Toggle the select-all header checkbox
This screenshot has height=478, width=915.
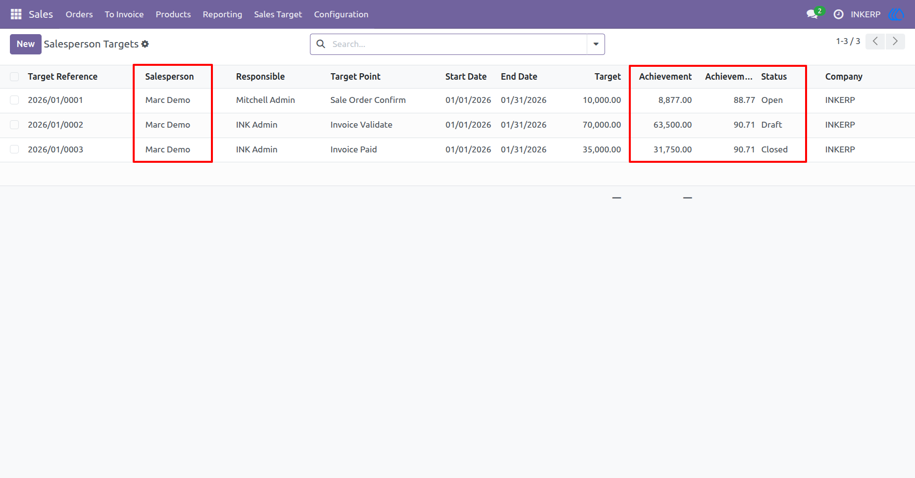pyautogui.click(x=14, y=77)
